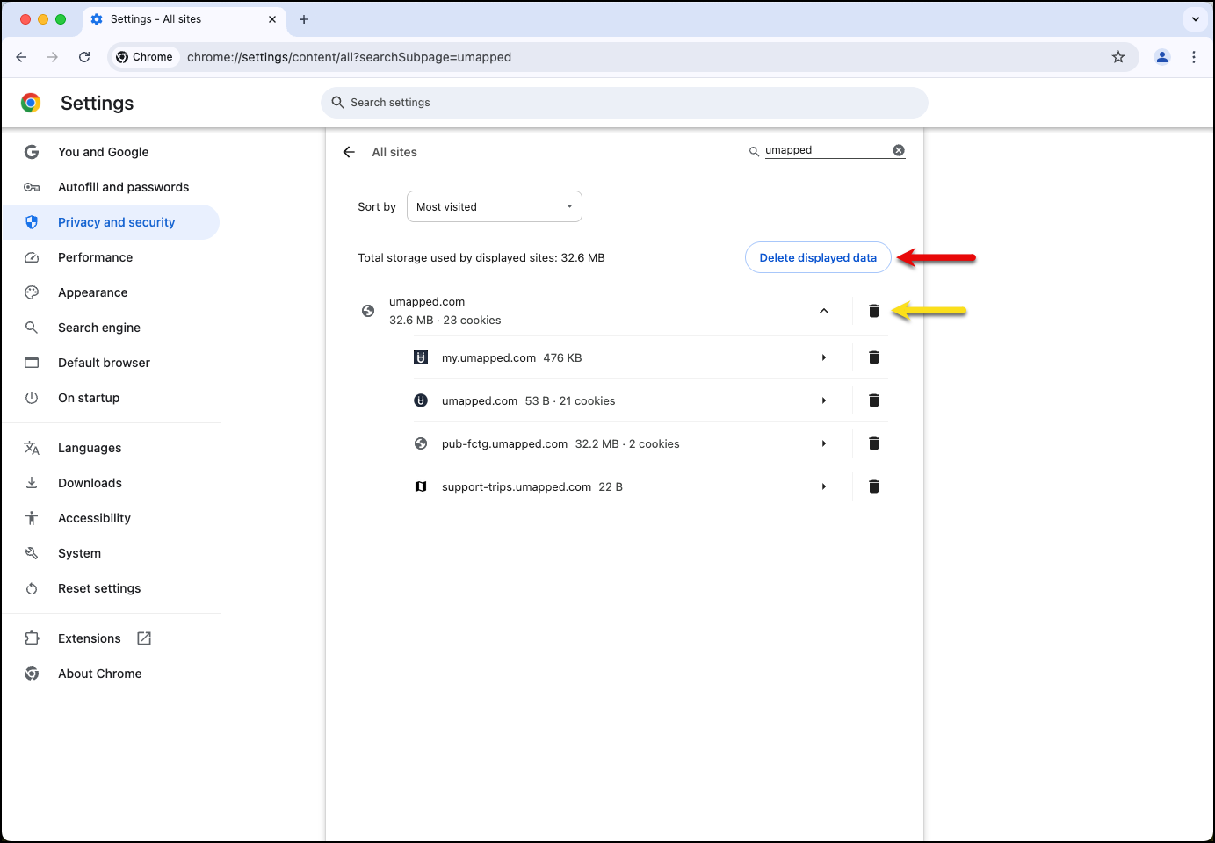Click the address bar URL
This screenshot has height=843, width=1215.
click(349, 57)
